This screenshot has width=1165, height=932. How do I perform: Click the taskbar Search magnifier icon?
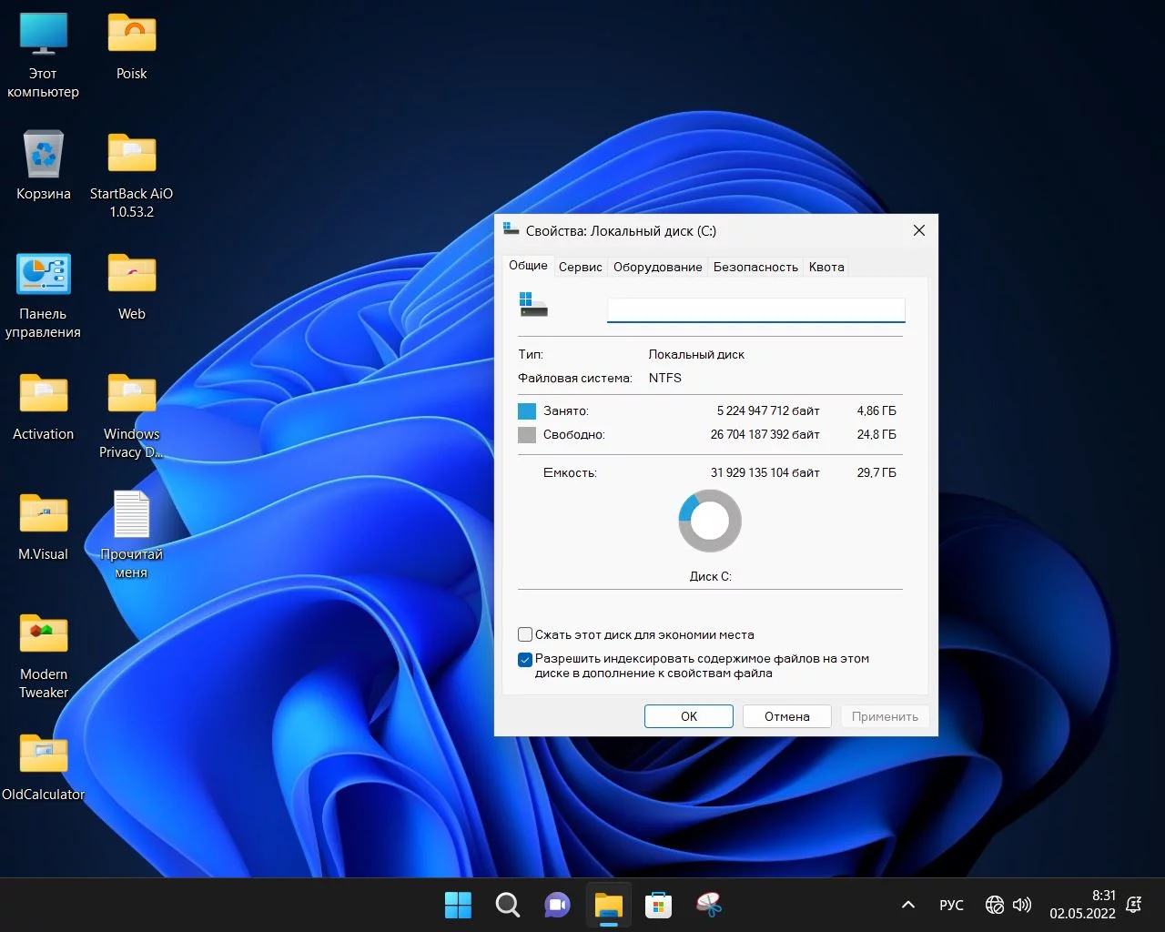[x=508, y=905]
